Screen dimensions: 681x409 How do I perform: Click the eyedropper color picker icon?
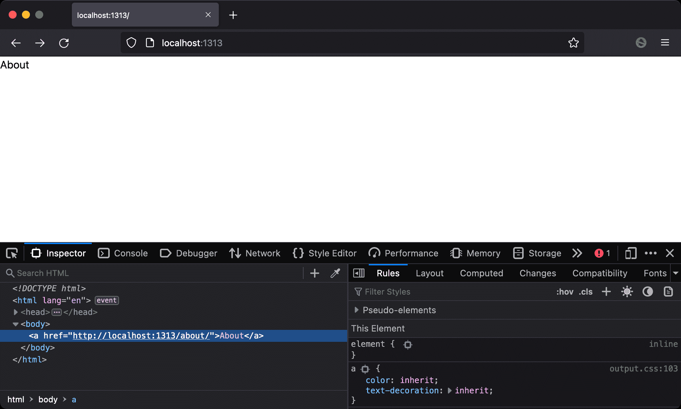point(335,273)
